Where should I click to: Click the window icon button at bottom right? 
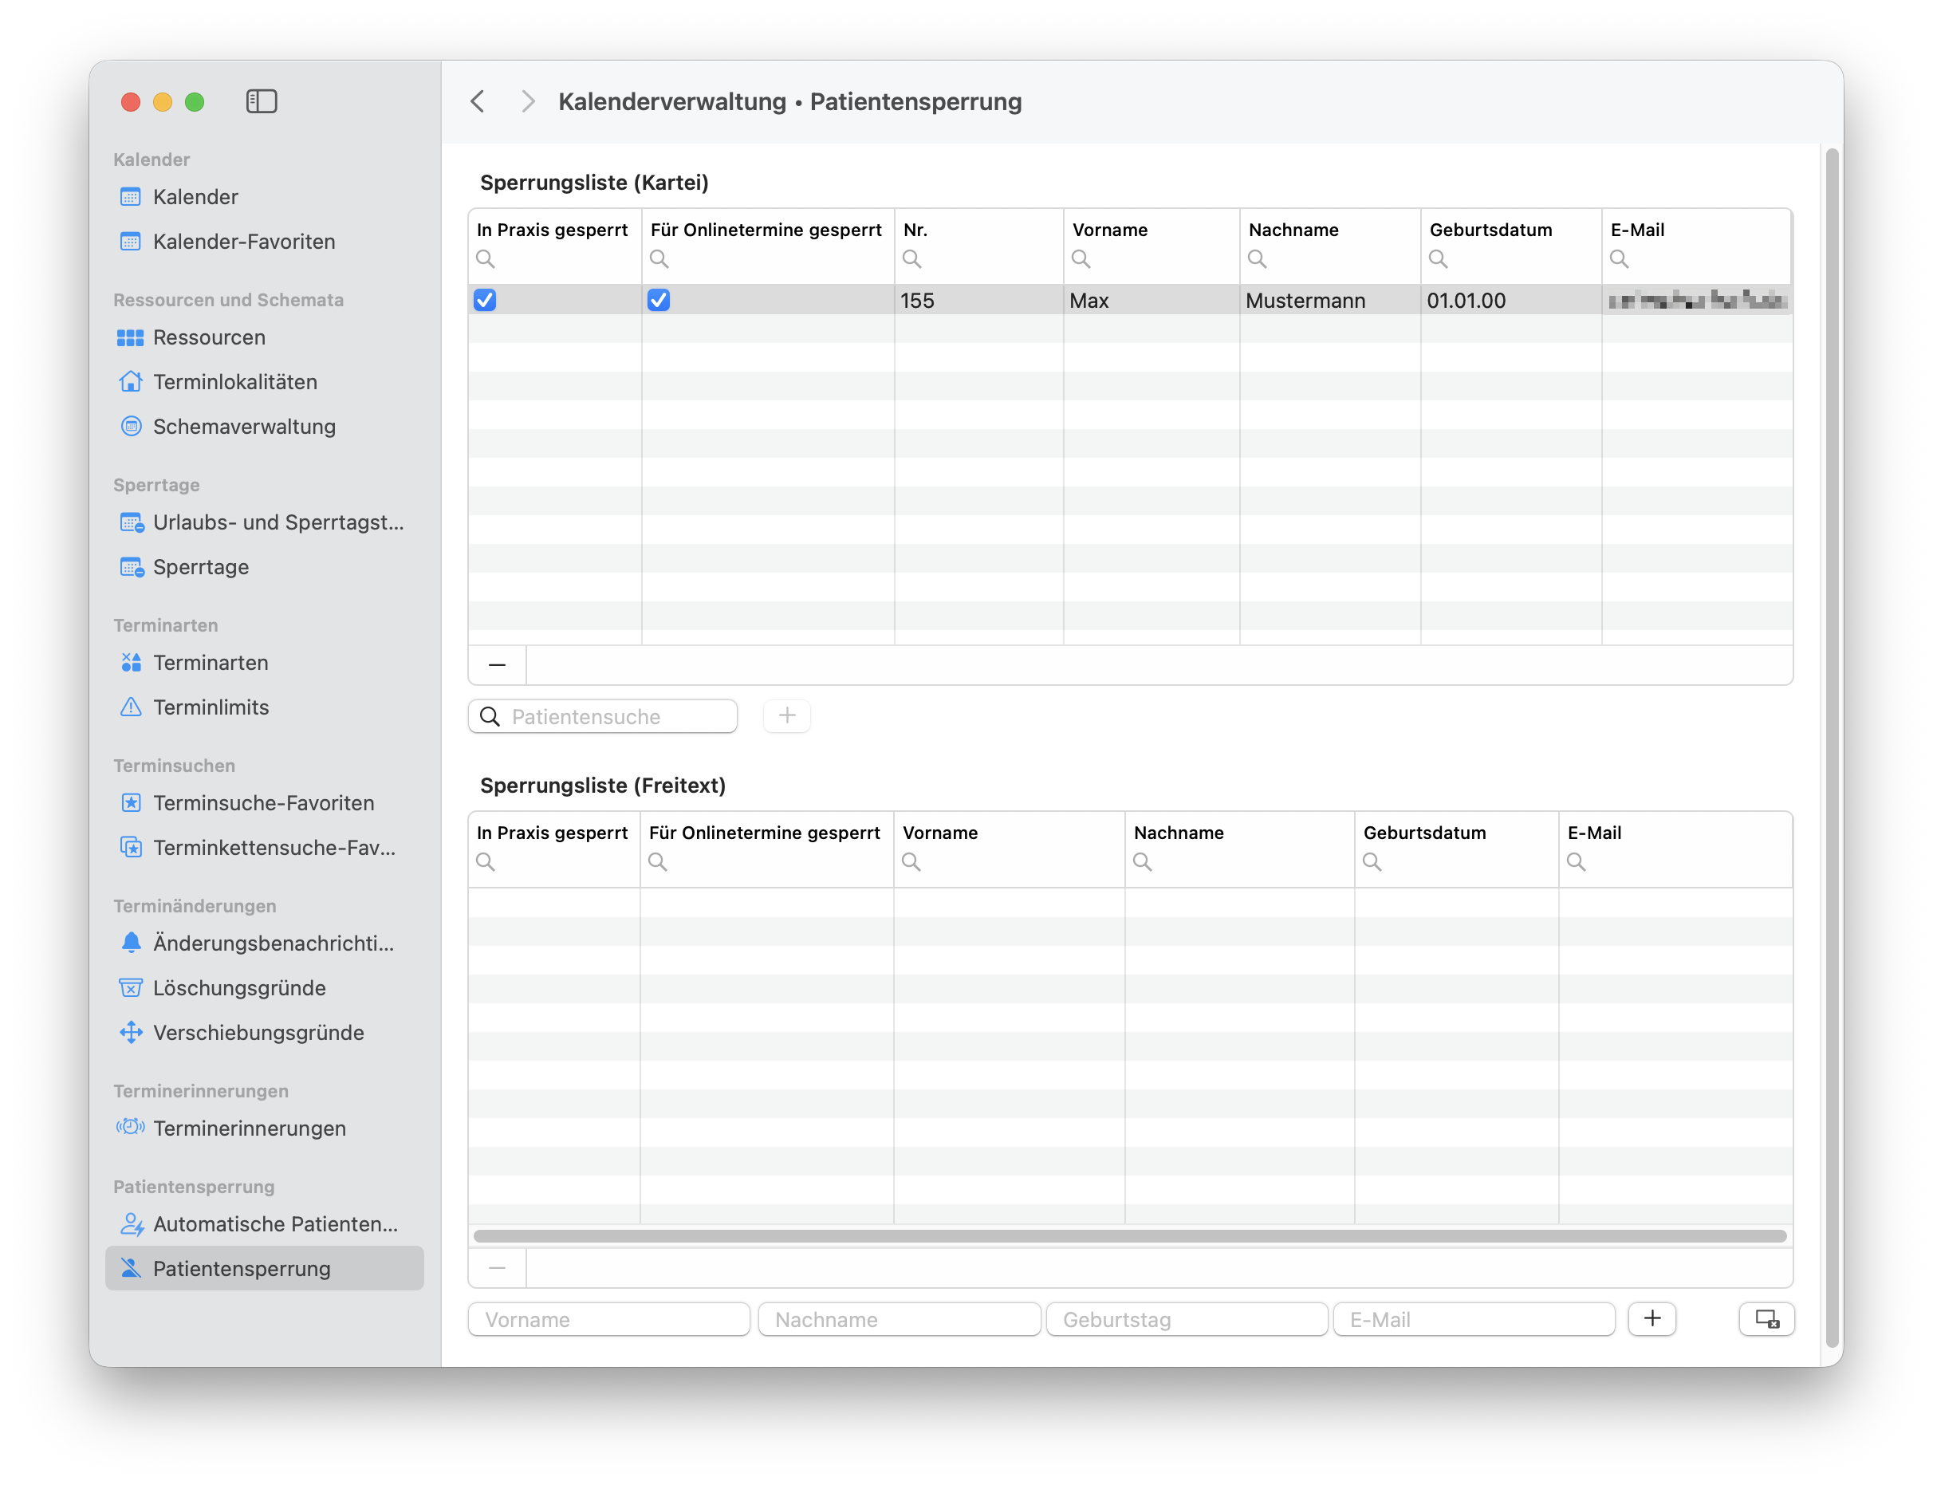(1766, 1319)
